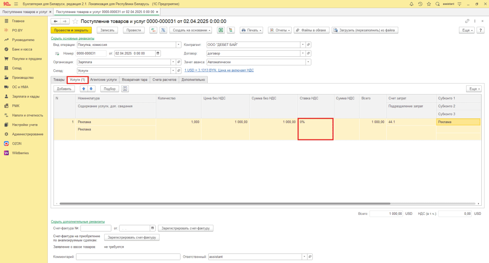Click table horizontal scrollbar
The width and height of the screenshot is (489, 263).
224,203
